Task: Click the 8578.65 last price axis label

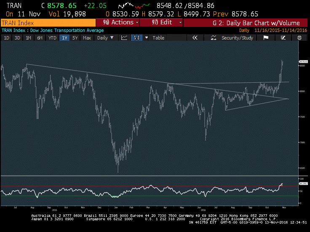Action: click(x=304, y=62)
